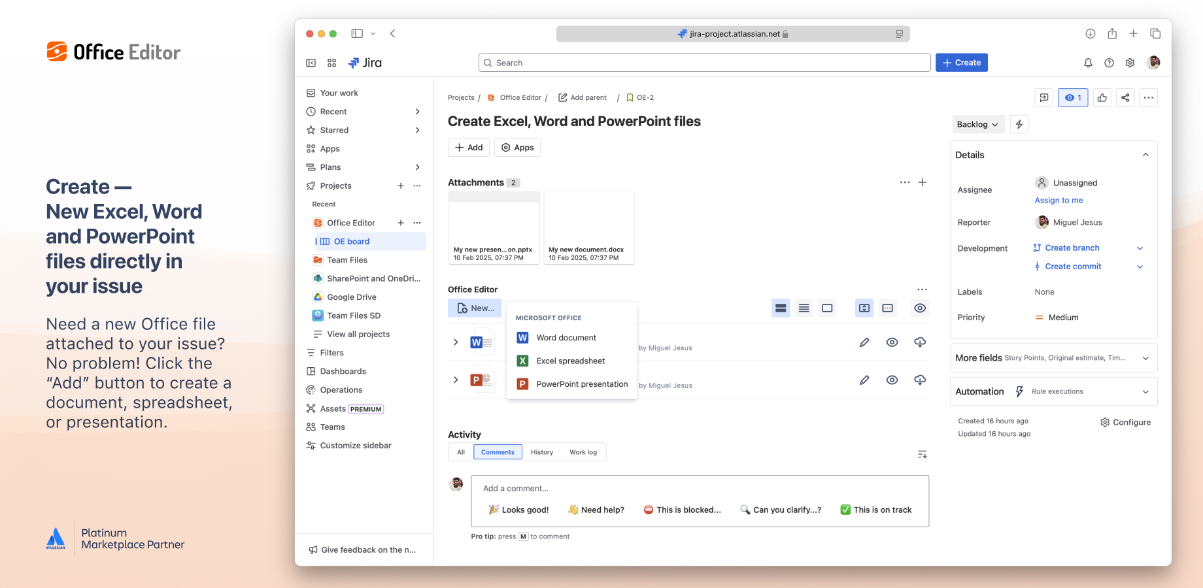Click the lightning automation icon beside Backlog

tap(1019, 124)
